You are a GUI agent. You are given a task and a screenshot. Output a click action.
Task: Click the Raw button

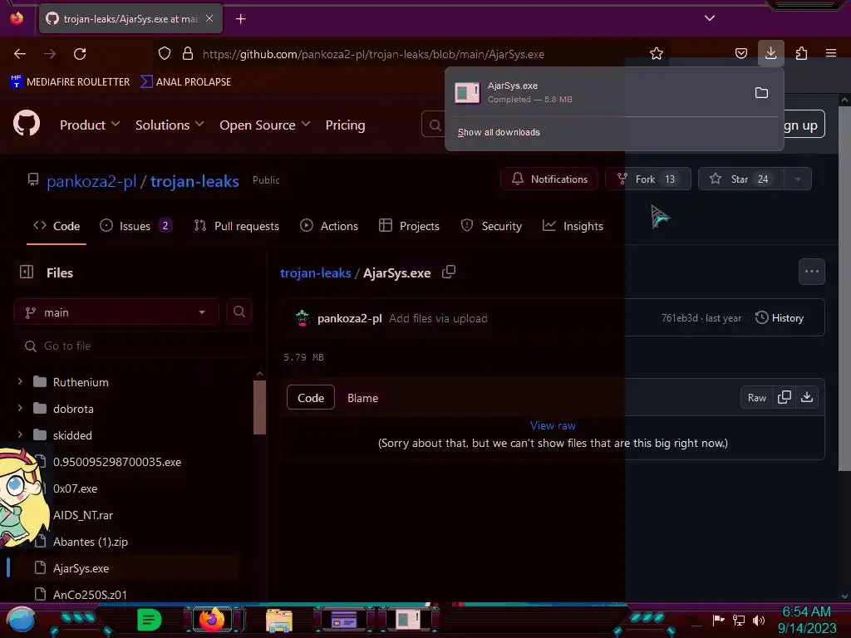coord(756,398)
